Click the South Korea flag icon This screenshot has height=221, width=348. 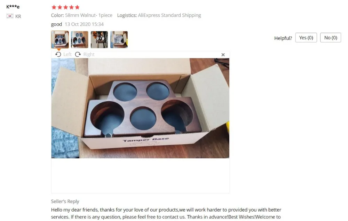[10, 16]
